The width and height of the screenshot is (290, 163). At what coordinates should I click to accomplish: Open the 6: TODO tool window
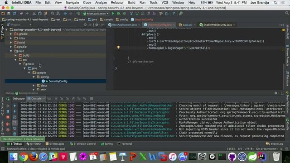click(34, 144)
